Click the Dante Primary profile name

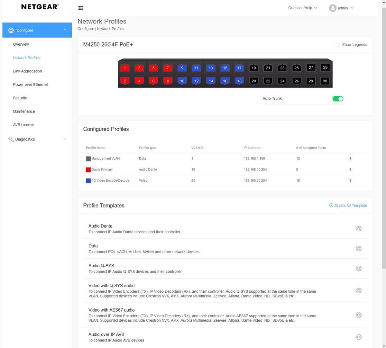point(102,169)
